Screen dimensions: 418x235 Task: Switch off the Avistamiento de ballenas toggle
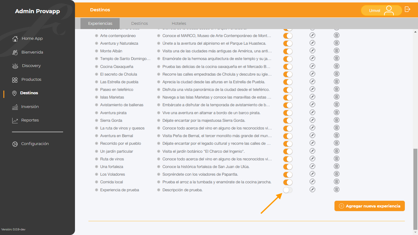point(288,105)
